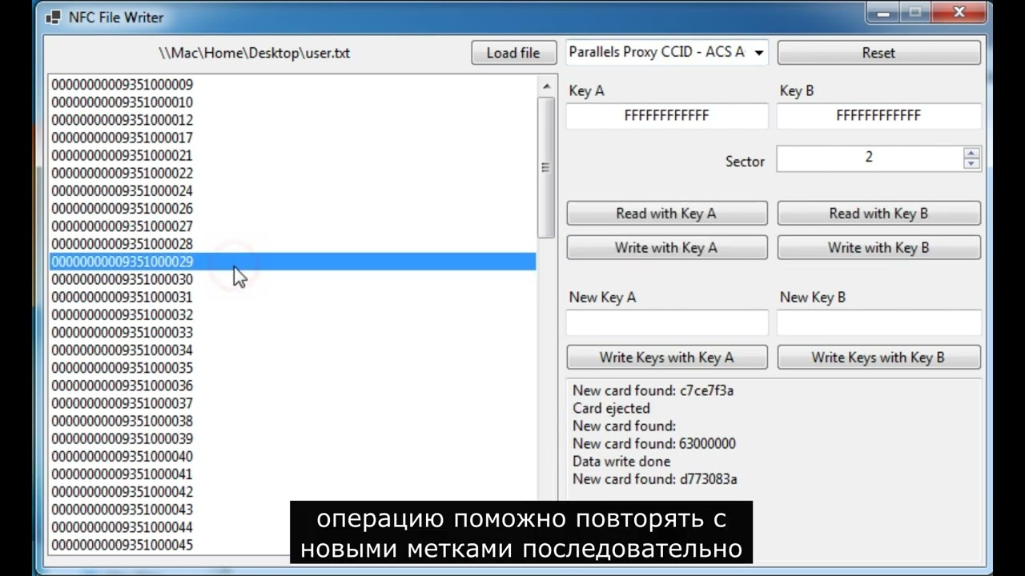Image resolution: width=1025 pixels, height=576 pixels.
Task: Select row 00000000009351000026
Action: pos(292,209)
